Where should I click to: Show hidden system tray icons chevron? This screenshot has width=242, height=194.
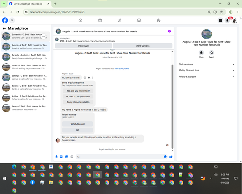pos(212,178)
